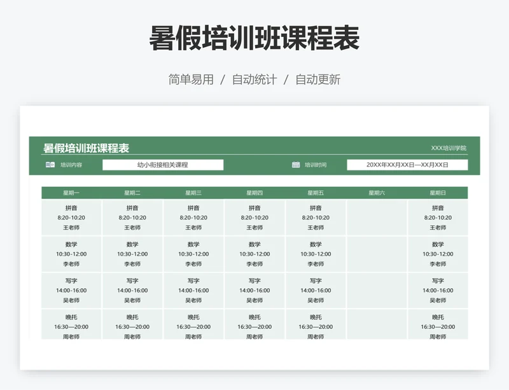Select the empty 星期六 cell in 写字 row
The width and height of the screenshot is (509, 390).
[377, 290]
